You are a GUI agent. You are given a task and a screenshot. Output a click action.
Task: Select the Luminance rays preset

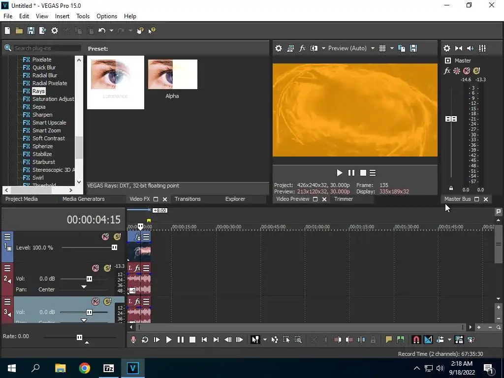point(116,82)
